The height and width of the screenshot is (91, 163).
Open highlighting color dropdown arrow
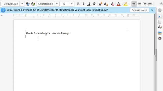129,4
